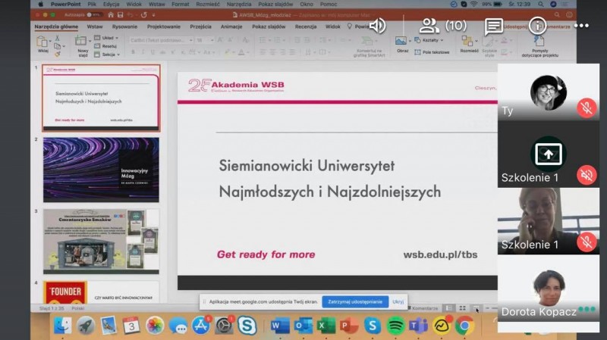
Task: Open Microsoft Teams from the Dock
Action: click(x=418, y=326)
